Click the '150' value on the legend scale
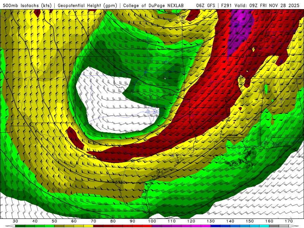 [x=250, y=221]
